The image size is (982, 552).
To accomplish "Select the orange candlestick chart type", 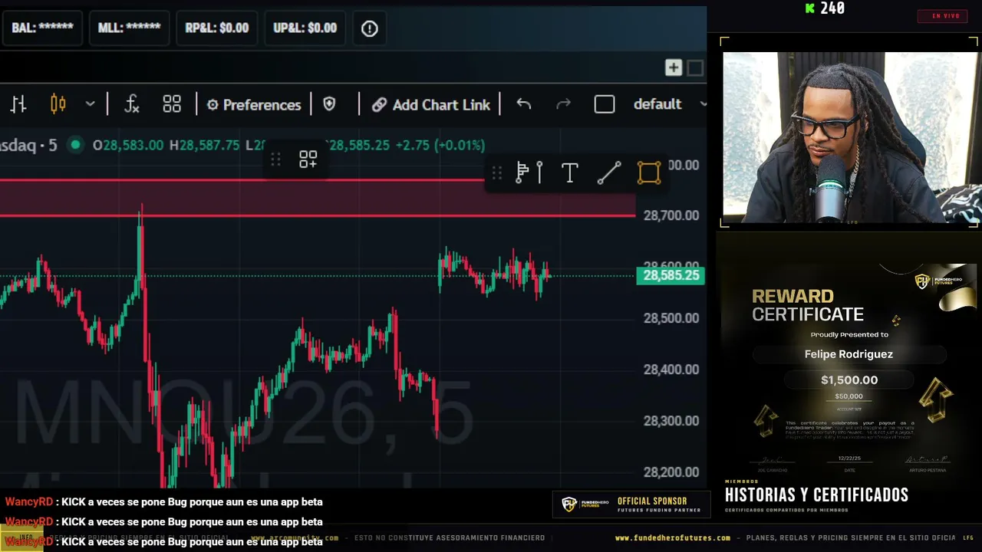I will tap(58, 104).
